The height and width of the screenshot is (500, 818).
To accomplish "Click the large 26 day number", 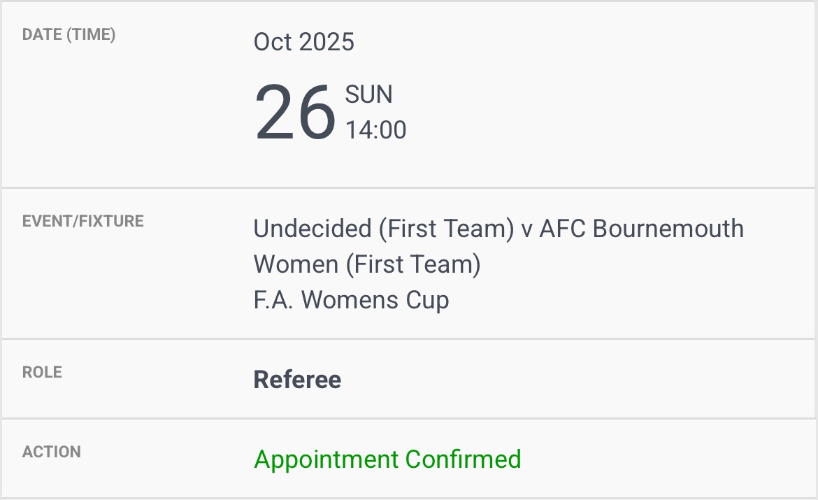I will click(295, 112).
